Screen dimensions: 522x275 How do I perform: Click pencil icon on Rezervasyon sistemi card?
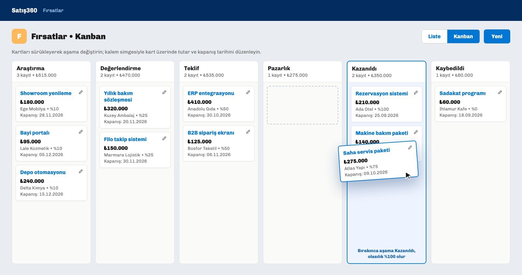pos(416,93)
